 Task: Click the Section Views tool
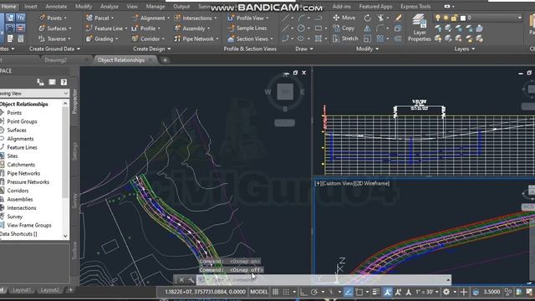pyautogui.click(x=250, y=39)
